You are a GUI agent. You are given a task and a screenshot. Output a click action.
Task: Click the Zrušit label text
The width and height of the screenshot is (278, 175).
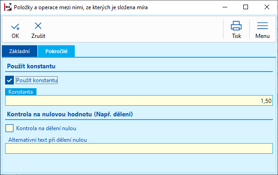tap(38, 36)
